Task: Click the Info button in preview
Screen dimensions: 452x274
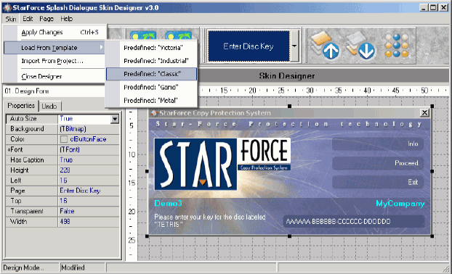Action: [x=378, y=144]
